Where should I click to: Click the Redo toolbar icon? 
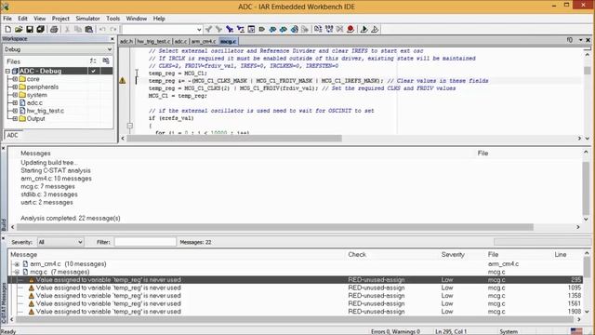click(113, 29)
